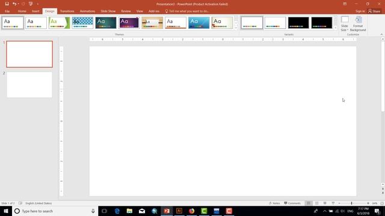The width and height of the screenshot is (385, 216).
Task: Open Microsoft Edge from taskbar
Action: tap(117, 211)
